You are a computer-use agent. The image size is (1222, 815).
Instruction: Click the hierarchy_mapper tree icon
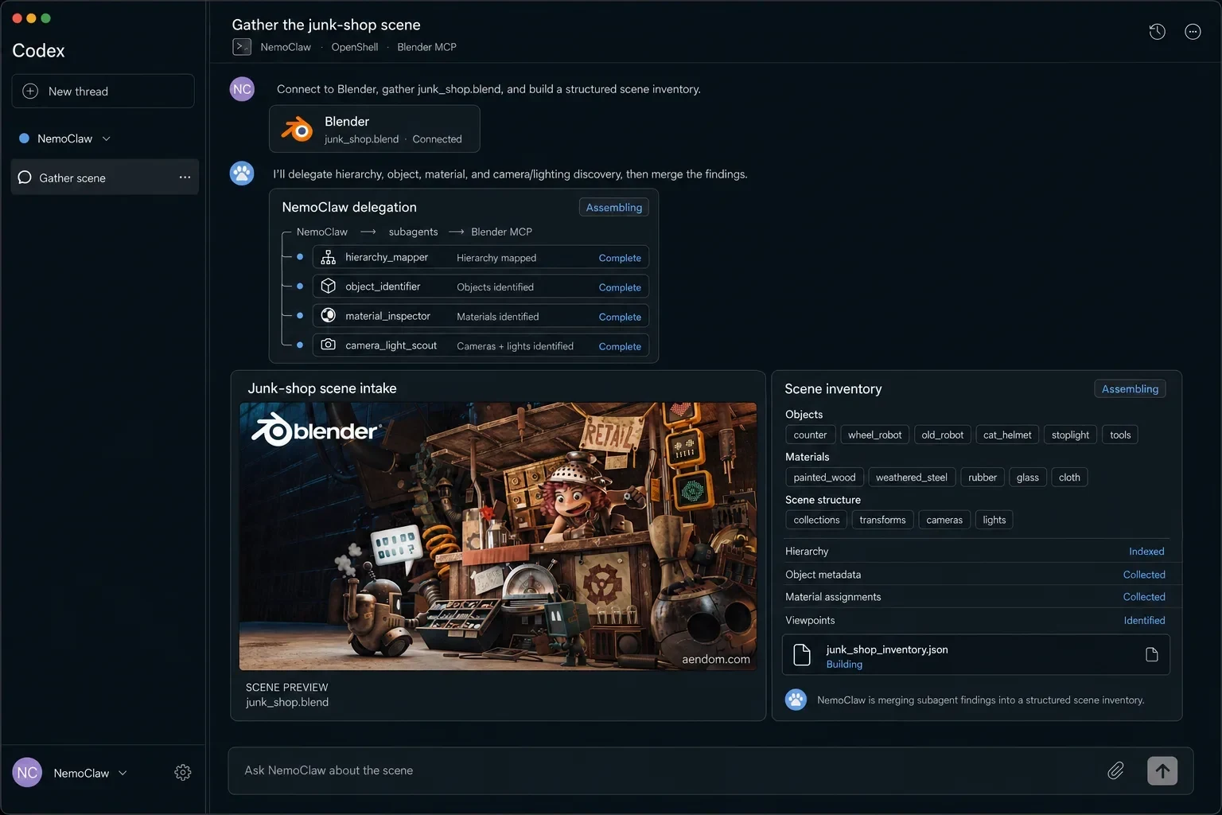pos(328,257)
